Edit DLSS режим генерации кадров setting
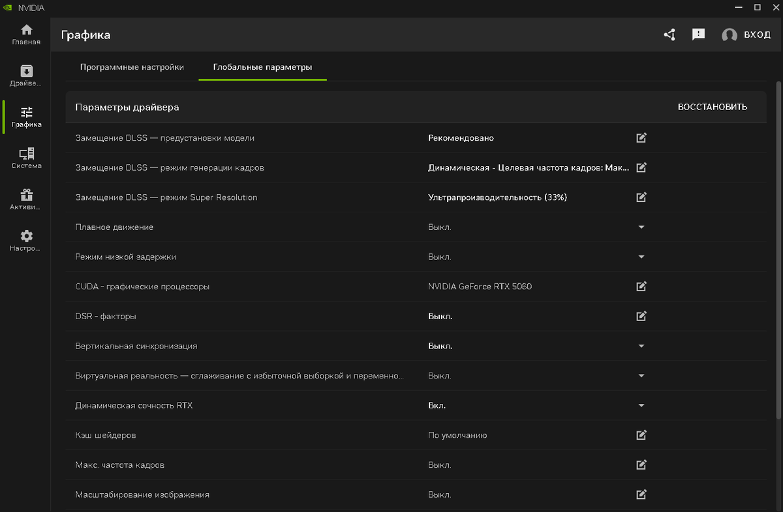This screenshot has width=783, height=512. (641, 167)
